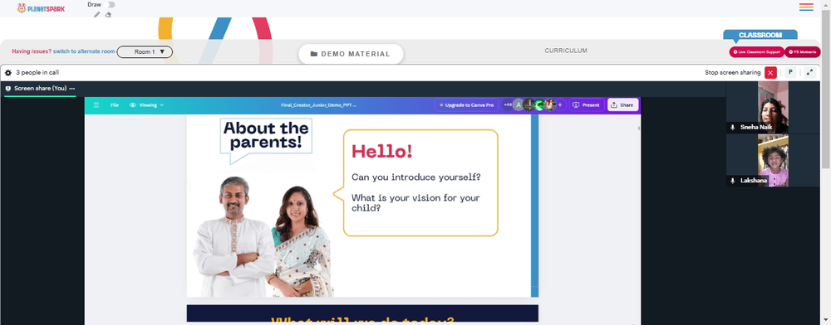This screenshot has width=831, height=325.
Task: Click Live Classroom Support button
Action: (x=756, y=51)
